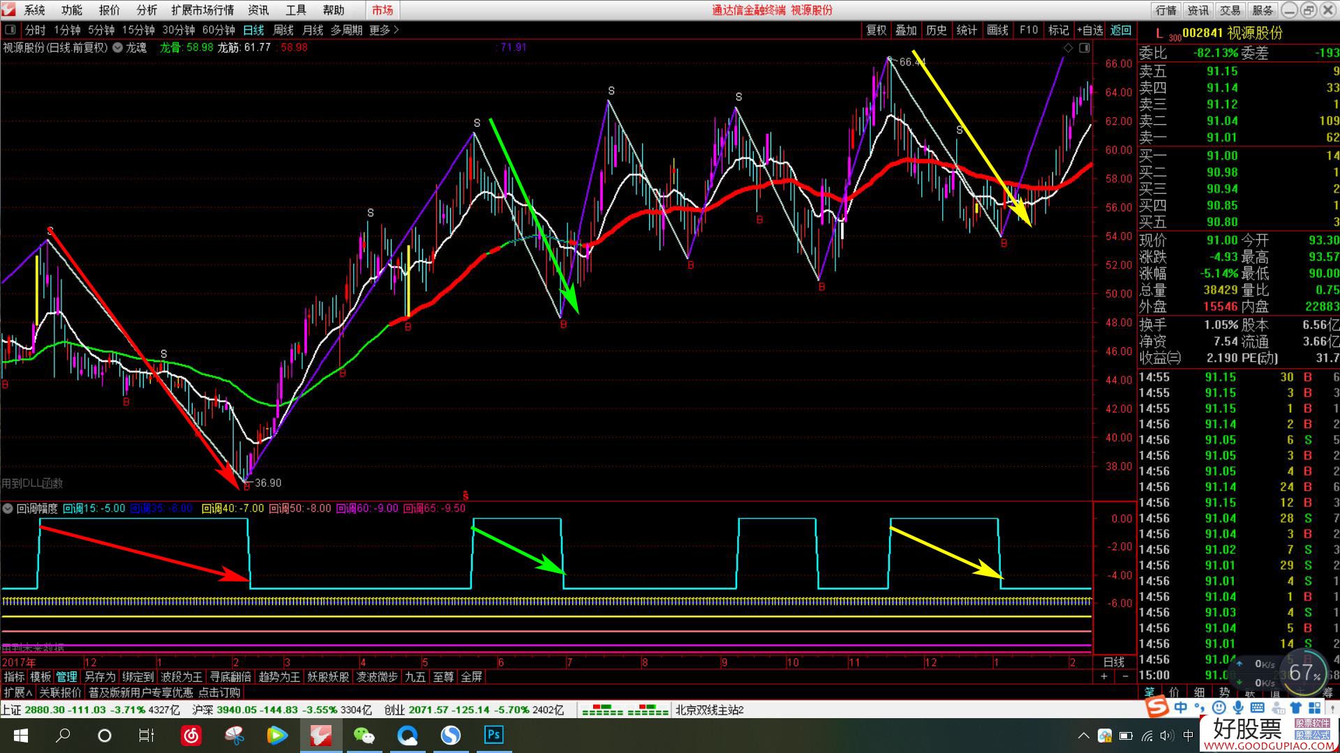Click the TDX application logo icon
The width and height of the screenshot is (1340, 753).
point(10,10)
